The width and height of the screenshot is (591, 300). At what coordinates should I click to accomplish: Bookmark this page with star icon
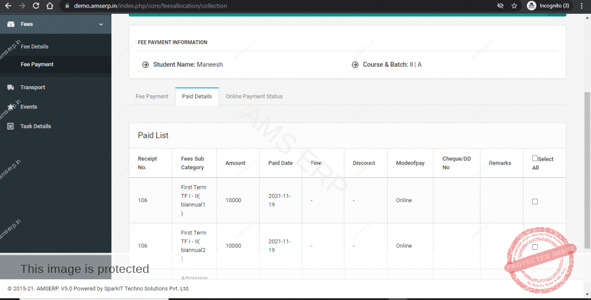(514, 6)
